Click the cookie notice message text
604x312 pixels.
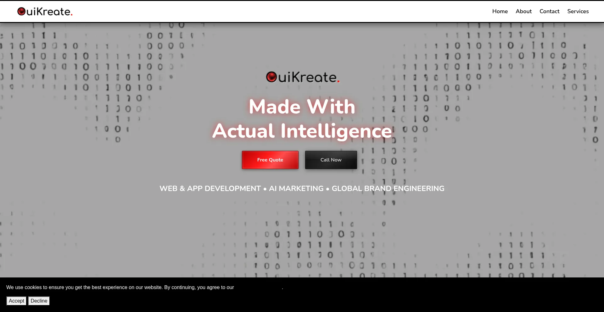point(120,287)
